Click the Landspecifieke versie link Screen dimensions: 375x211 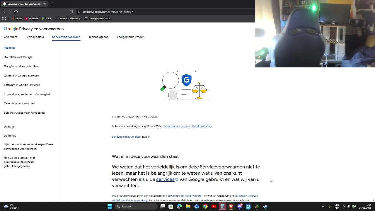coord(125,137)
